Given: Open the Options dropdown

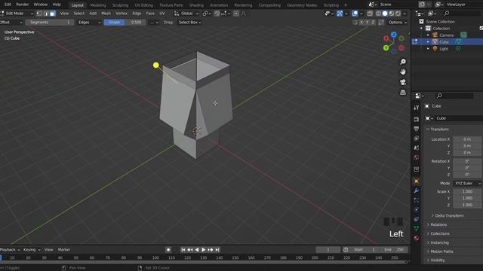Looking at the screenshot, I should (397, 23).
